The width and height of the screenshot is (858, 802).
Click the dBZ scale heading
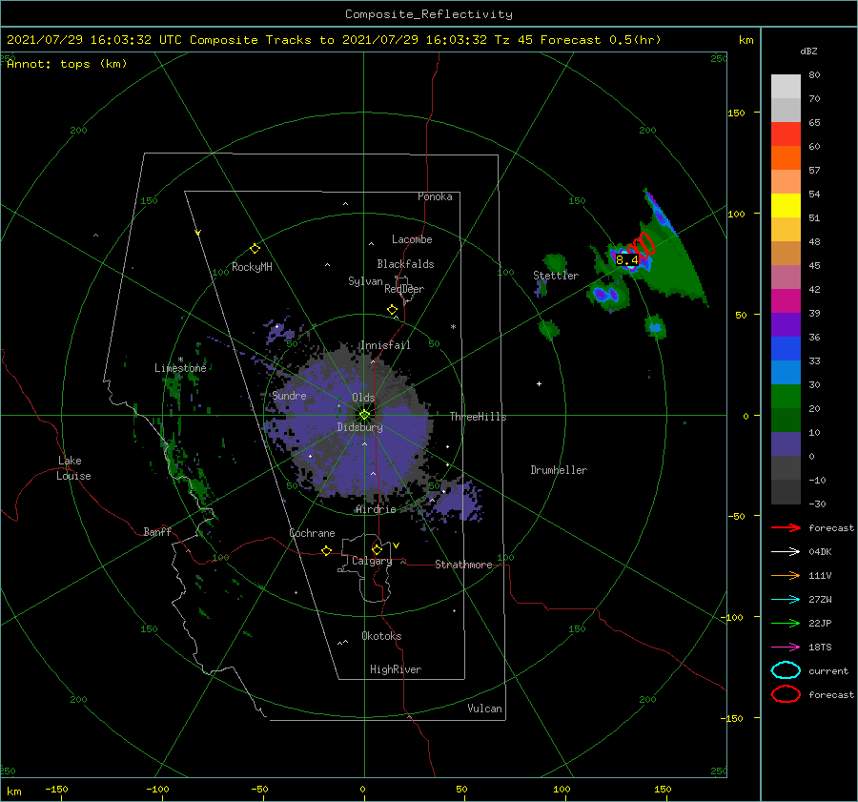808,51
